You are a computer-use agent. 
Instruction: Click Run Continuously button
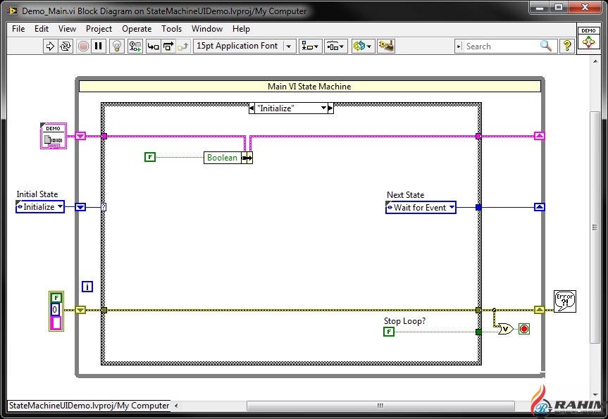tap(66, 46)
